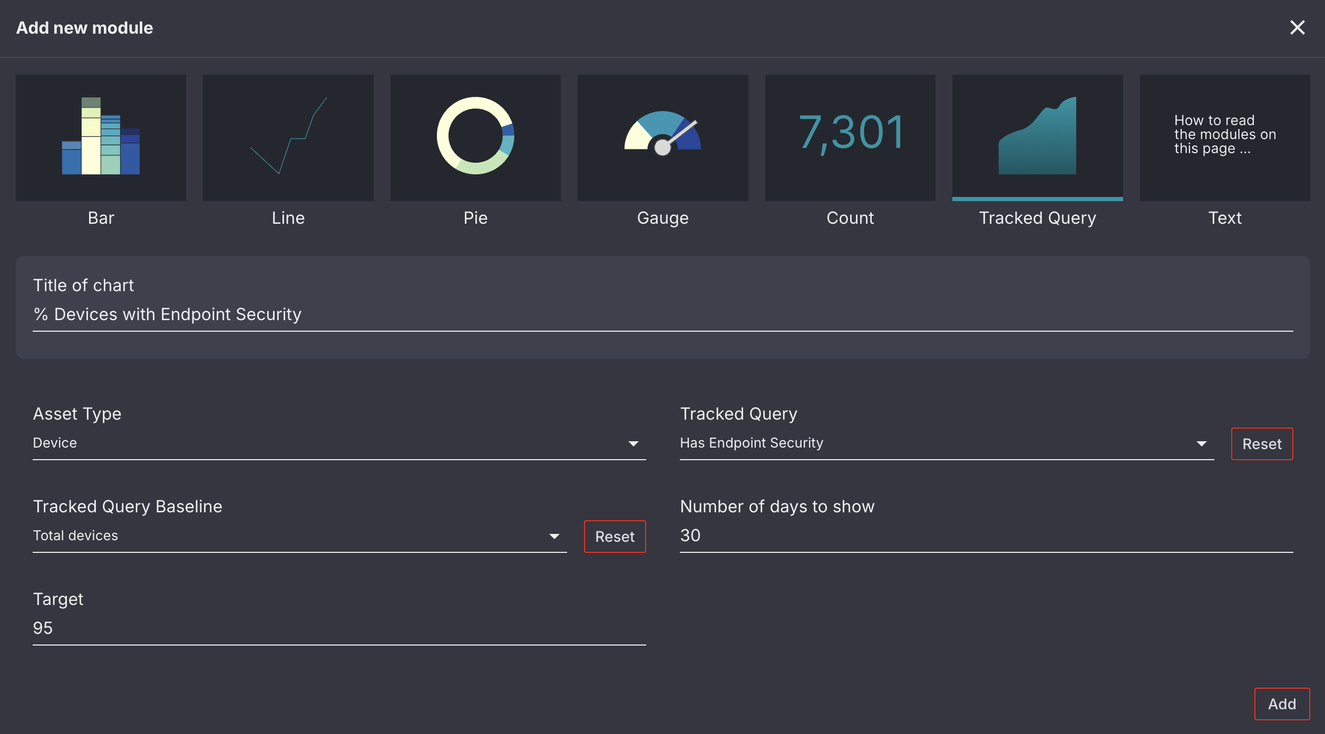Switch to the Text module tab
The height and width of the screenshot is (734, 1325).
pos(1224,217)
